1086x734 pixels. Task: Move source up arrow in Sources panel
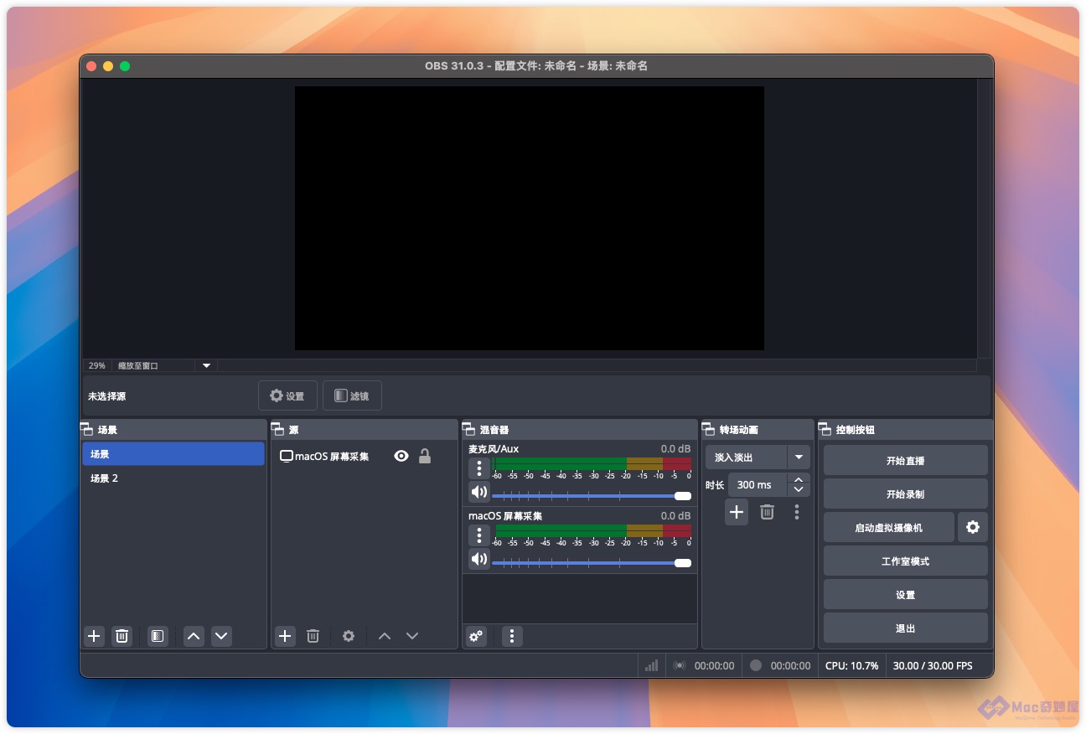point(385,636)
